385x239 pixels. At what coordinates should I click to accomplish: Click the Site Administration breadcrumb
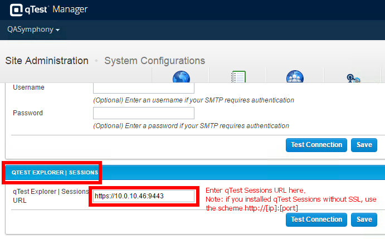point(47,61)
